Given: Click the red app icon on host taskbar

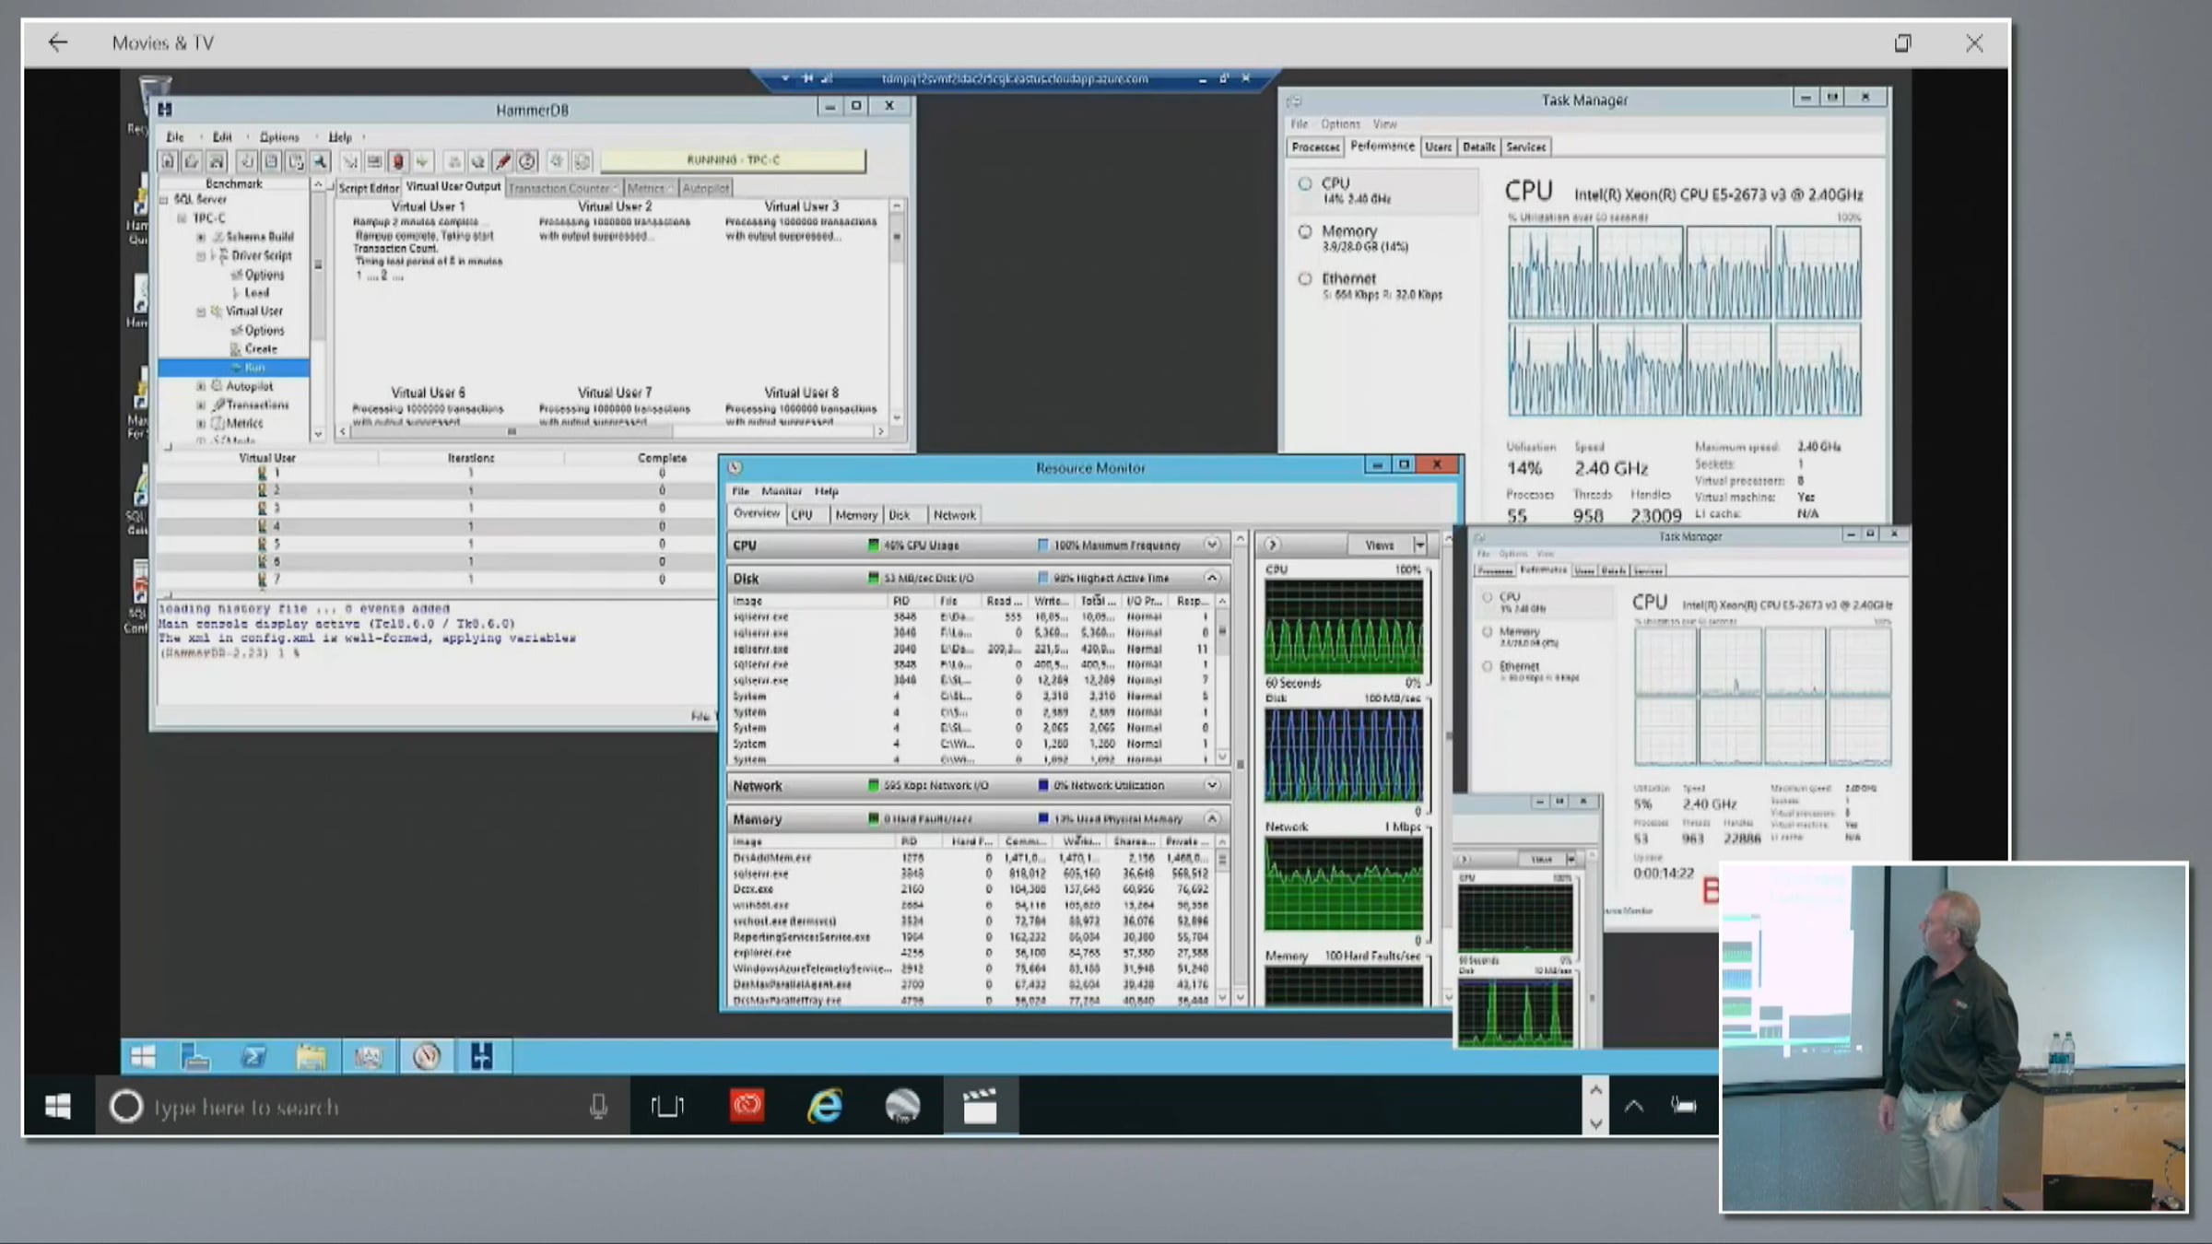Looking at the screenshot, I should (747, 1106).
